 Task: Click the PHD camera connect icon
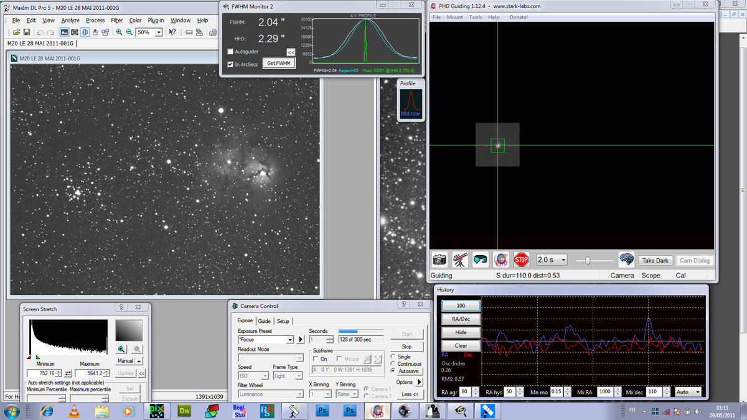click(x=440, y=260)
